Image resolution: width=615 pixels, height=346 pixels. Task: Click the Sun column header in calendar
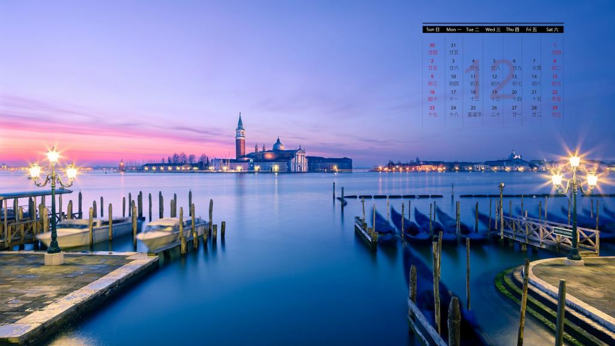click(432, 29)
